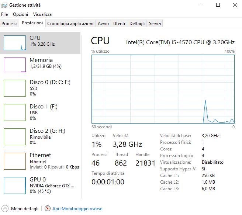This screenshot has height=215, width=242.
Task: Open the Opzioni menu
Action: (x=20, y=14)
